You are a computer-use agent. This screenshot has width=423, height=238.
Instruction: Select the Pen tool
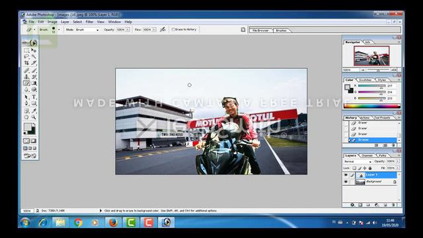(x=26, y=103)
